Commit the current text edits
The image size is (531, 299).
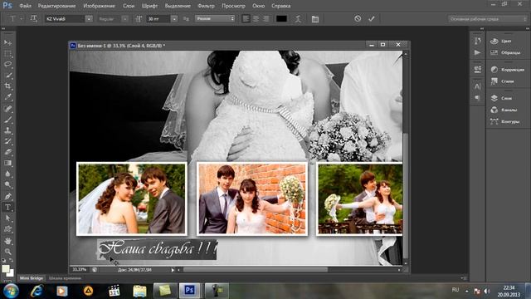[372, 18]
